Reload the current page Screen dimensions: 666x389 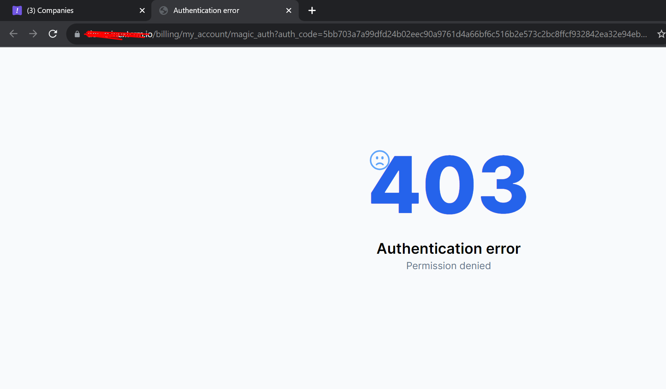click(53, 34)
